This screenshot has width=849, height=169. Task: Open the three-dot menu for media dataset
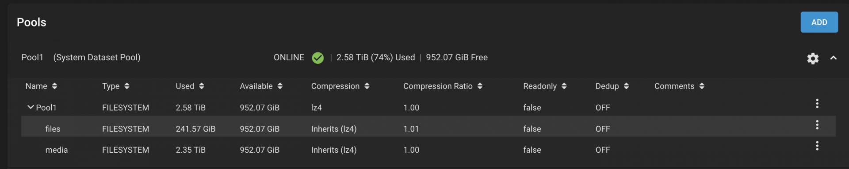817,146
